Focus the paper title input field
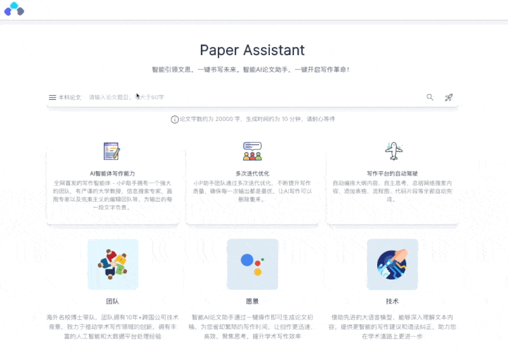The image size is (508, 350). [253, 97]
